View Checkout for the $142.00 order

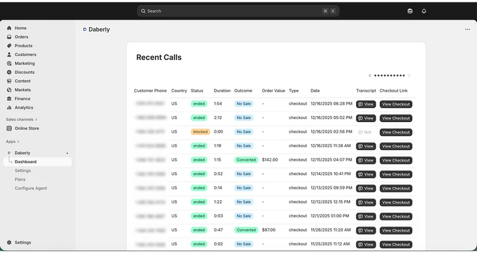click(396, 160)
